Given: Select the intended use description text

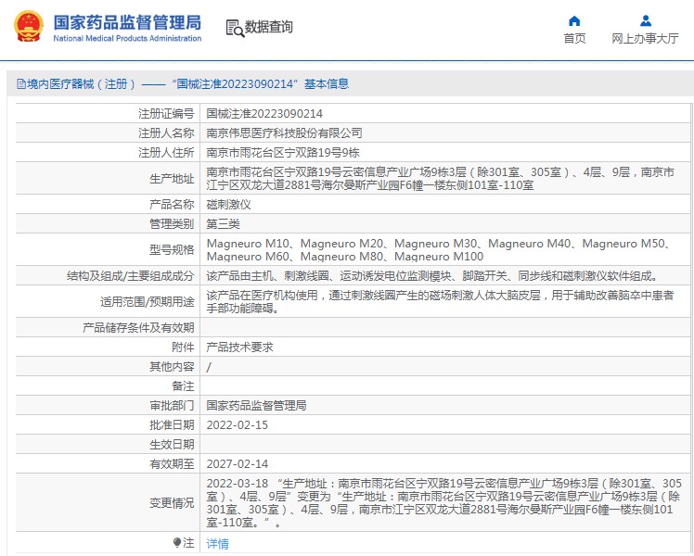Looking at the screenshot, I should tap(441, 302).
